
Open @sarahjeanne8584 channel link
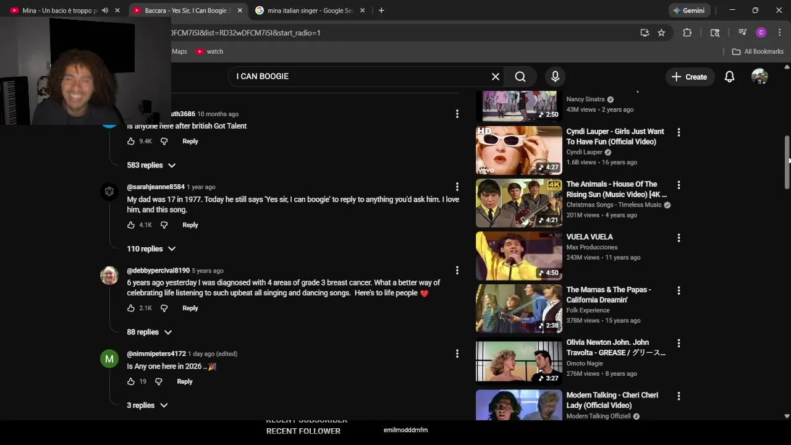tap(156, 187)
